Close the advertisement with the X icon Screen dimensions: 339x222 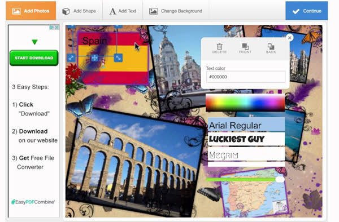pos(57,28)
